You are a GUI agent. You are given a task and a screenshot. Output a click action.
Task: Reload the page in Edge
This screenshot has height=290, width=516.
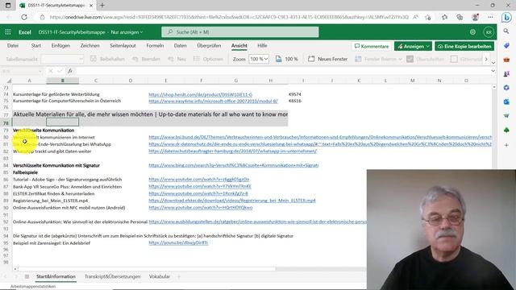(x=24, y=17)
